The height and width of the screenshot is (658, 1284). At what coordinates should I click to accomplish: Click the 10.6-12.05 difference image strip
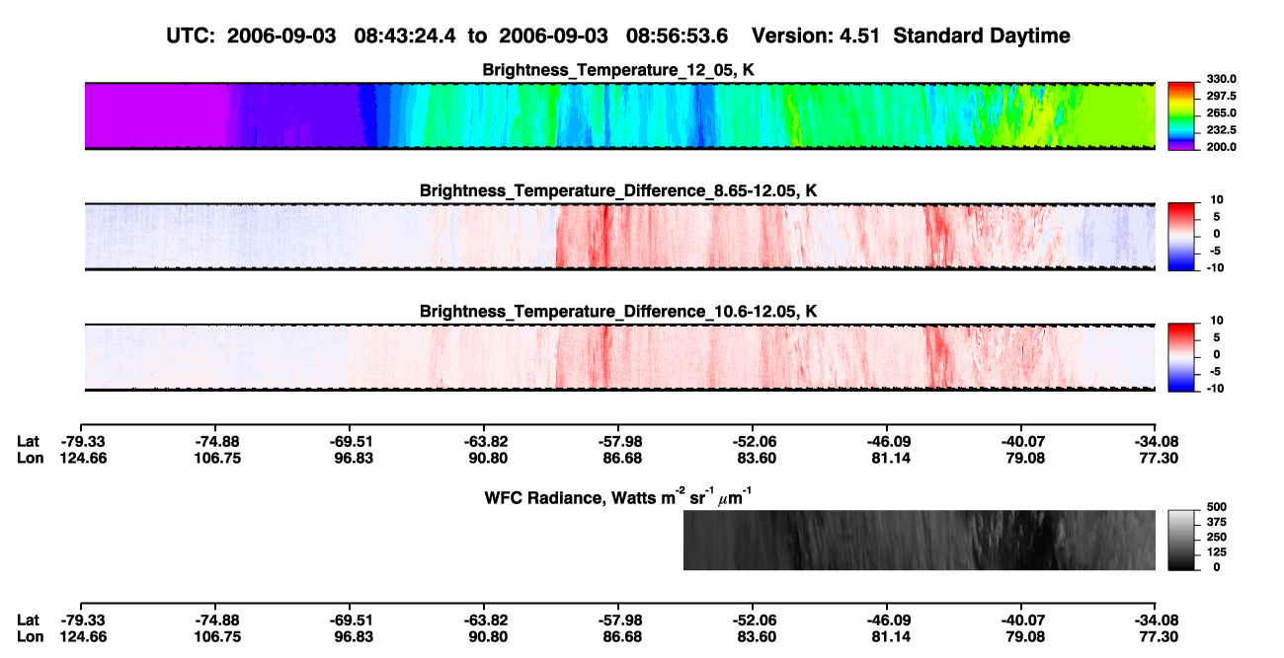tap(619, 357)
